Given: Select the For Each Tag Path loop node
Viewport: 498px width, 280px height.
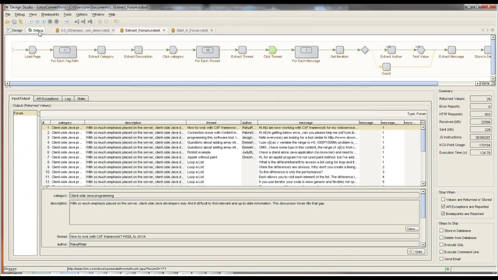Looking at the screenshot, I should 65,51.
